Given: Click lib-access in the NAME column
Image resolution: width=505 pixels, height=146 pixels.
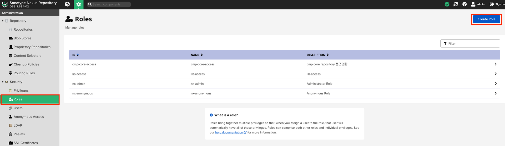Looking at the screenshot, I should [x=198, y=74].
